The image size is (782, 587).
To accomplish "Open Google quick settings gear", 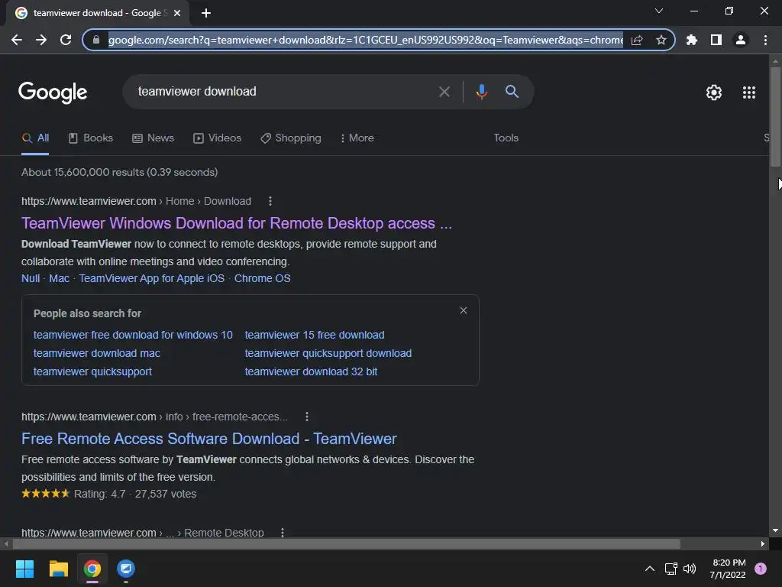I will [714, 92].
